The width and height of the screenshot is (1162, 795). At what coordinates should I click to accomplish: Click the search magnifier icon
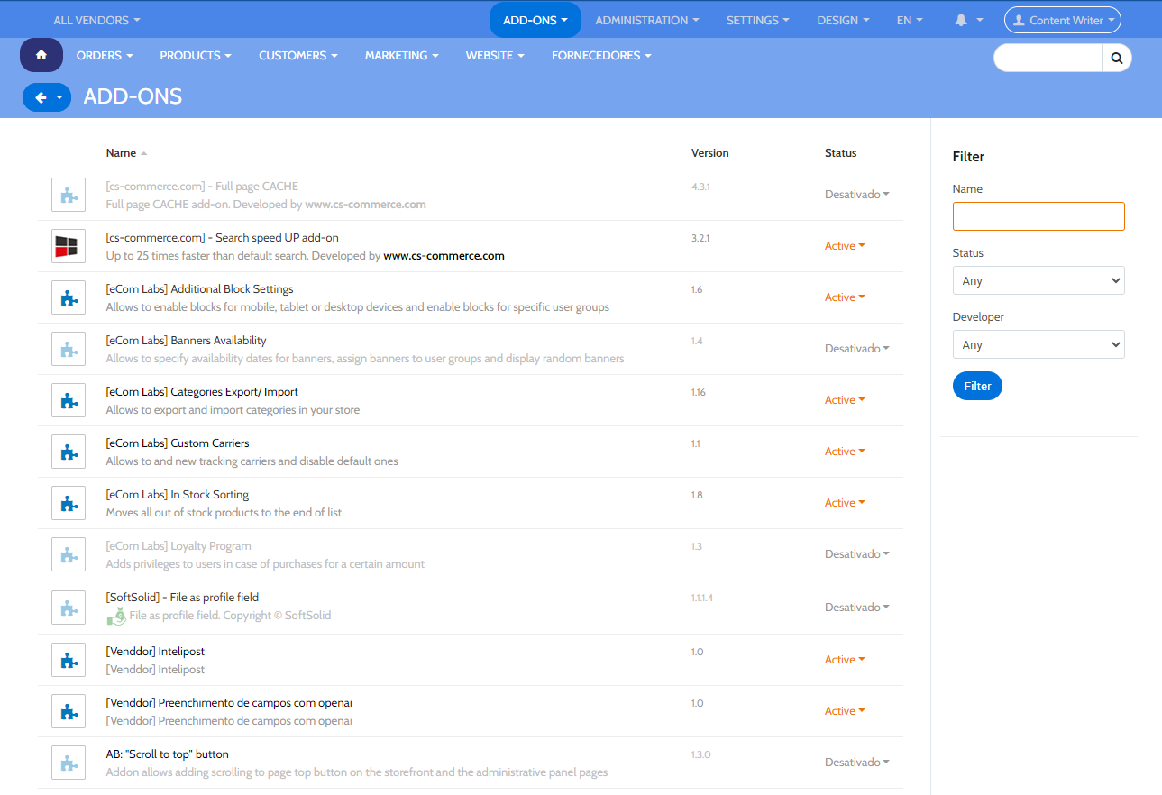[x=1116, y=58]
